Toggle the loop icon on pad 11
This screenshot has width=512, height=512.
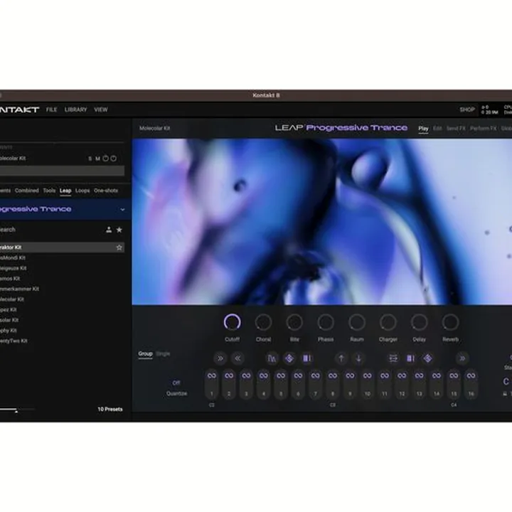tap(385, 375)
